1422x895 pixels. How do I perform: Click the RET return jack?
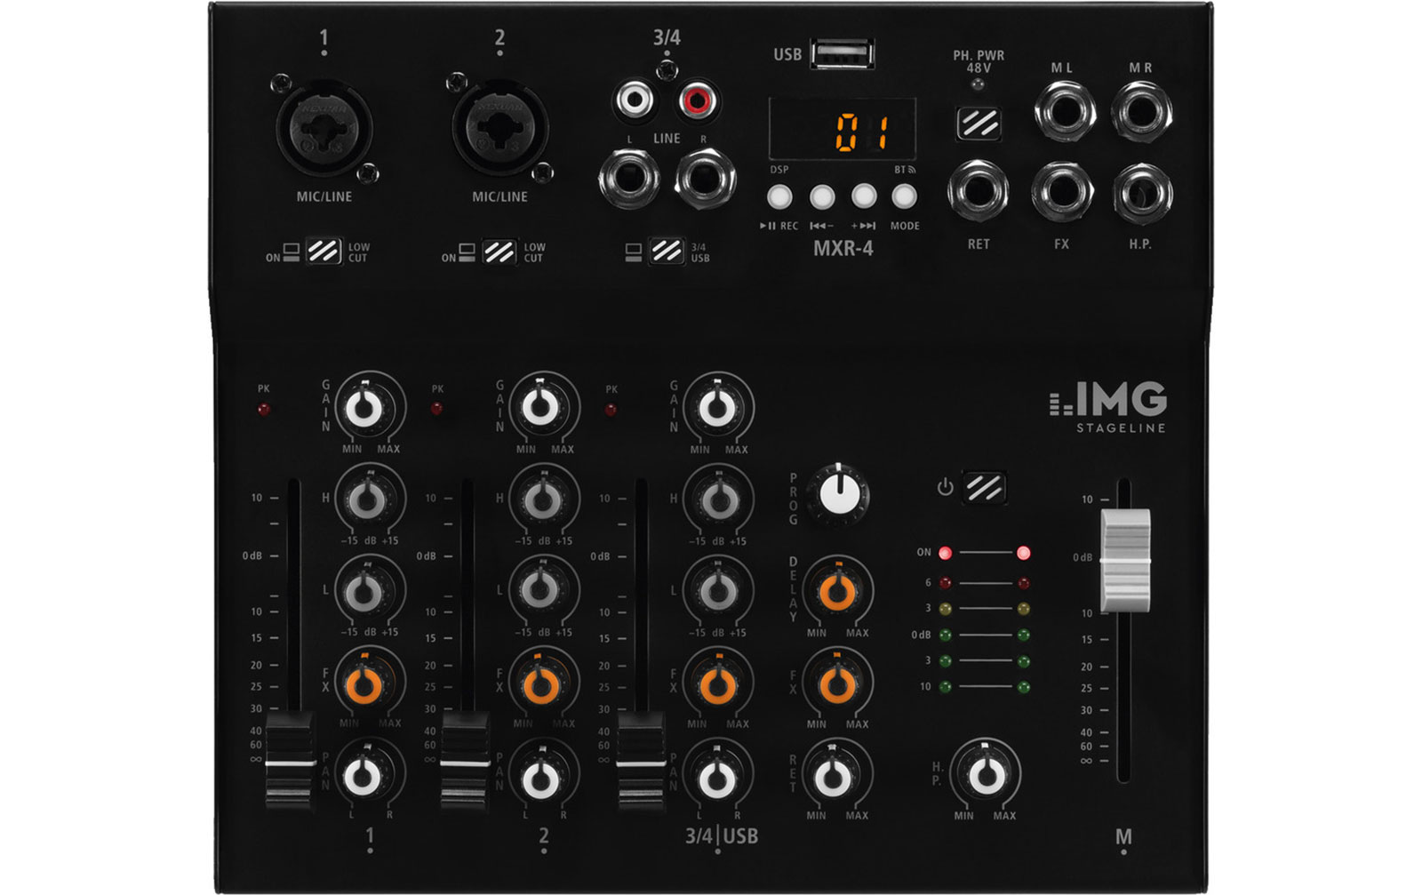coord(979,192)
